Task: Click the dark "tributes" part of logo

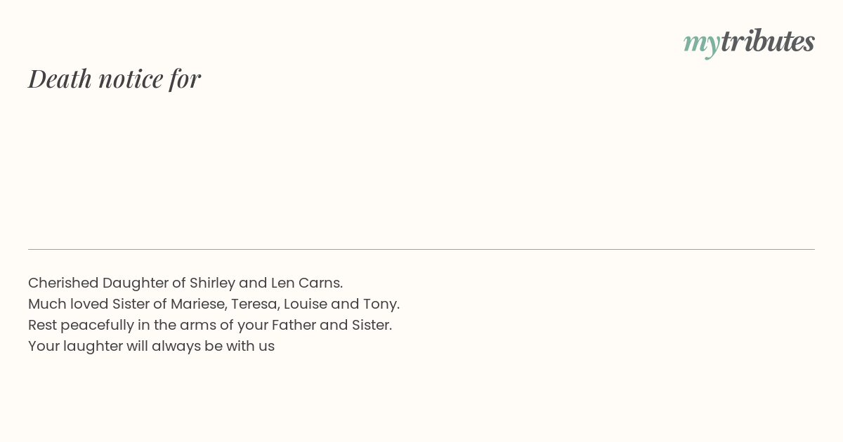Action: (768, 41)
